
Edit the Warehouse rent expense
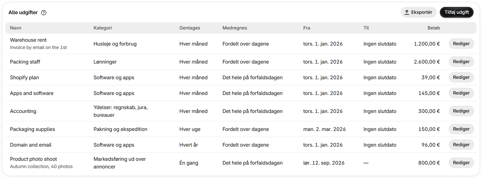461,44
